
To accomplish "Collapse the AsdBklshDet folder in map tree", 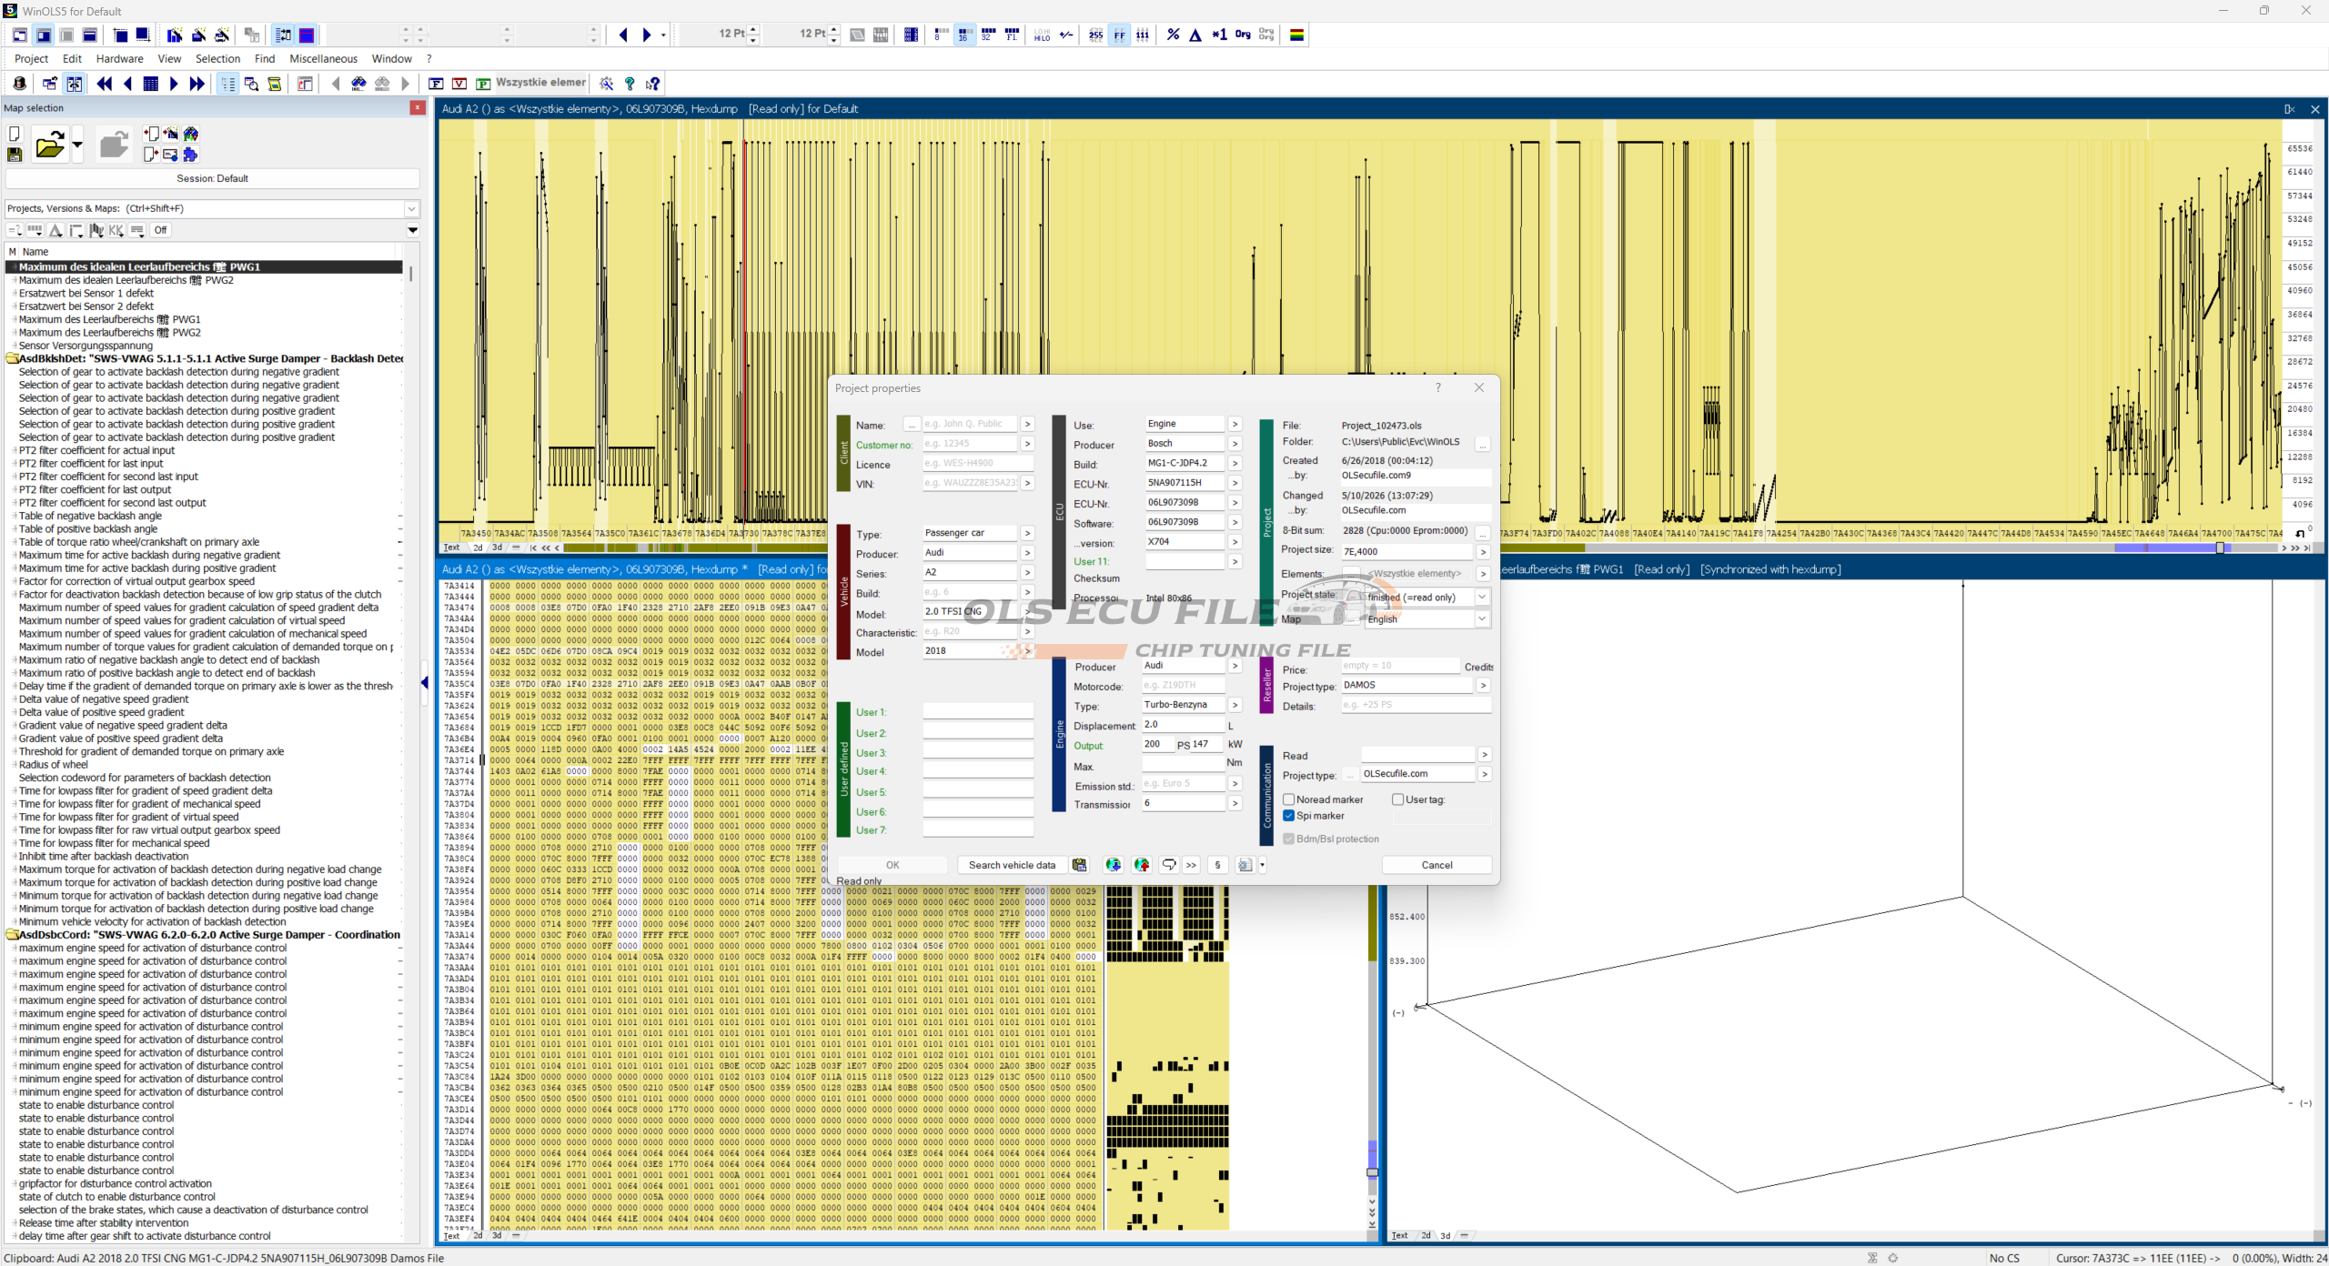I will pos(12,358).
